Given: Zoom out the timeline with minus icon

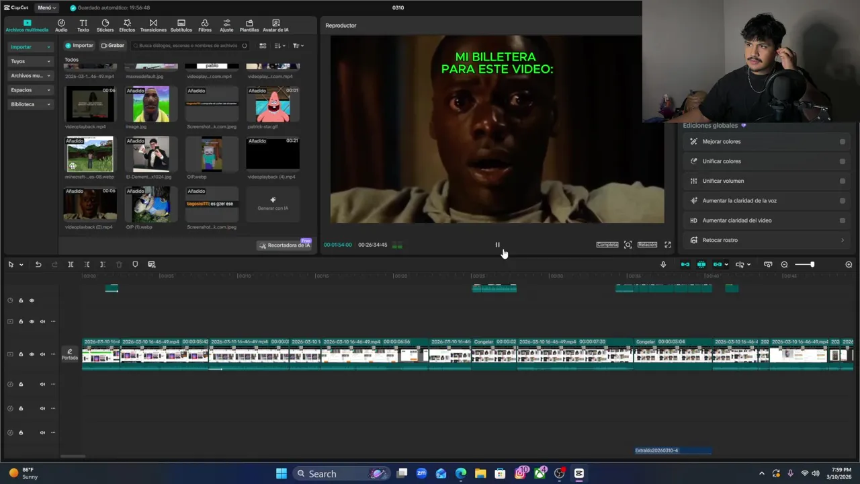Looking at the screenshot, I should 784,264.
